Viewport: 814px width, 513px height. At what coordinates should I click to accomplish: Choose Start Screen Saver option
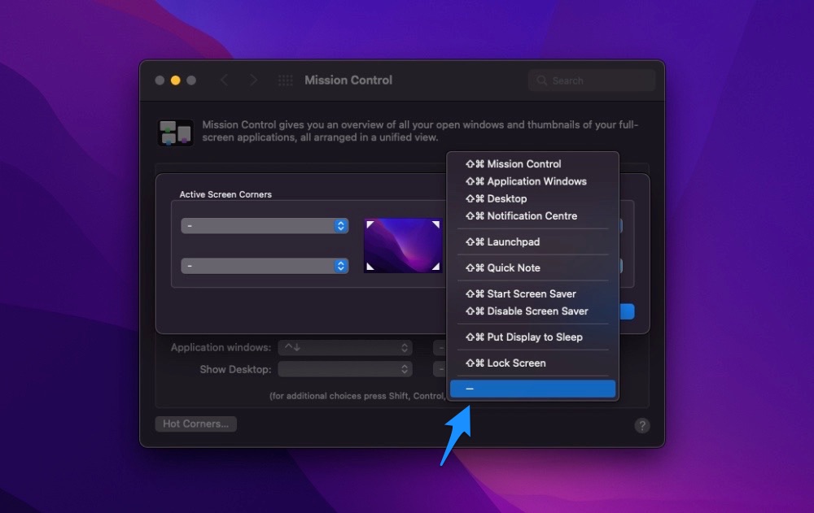coord(532,293)
